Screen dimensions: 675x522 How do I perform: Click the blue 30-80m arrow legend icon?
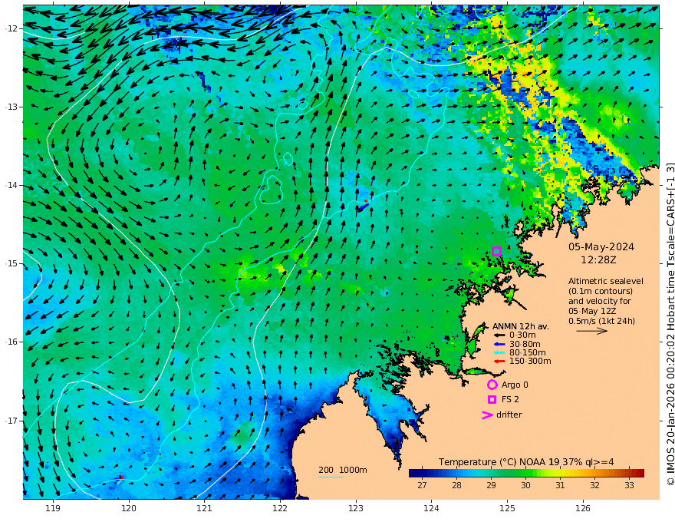tap(499, 344)
